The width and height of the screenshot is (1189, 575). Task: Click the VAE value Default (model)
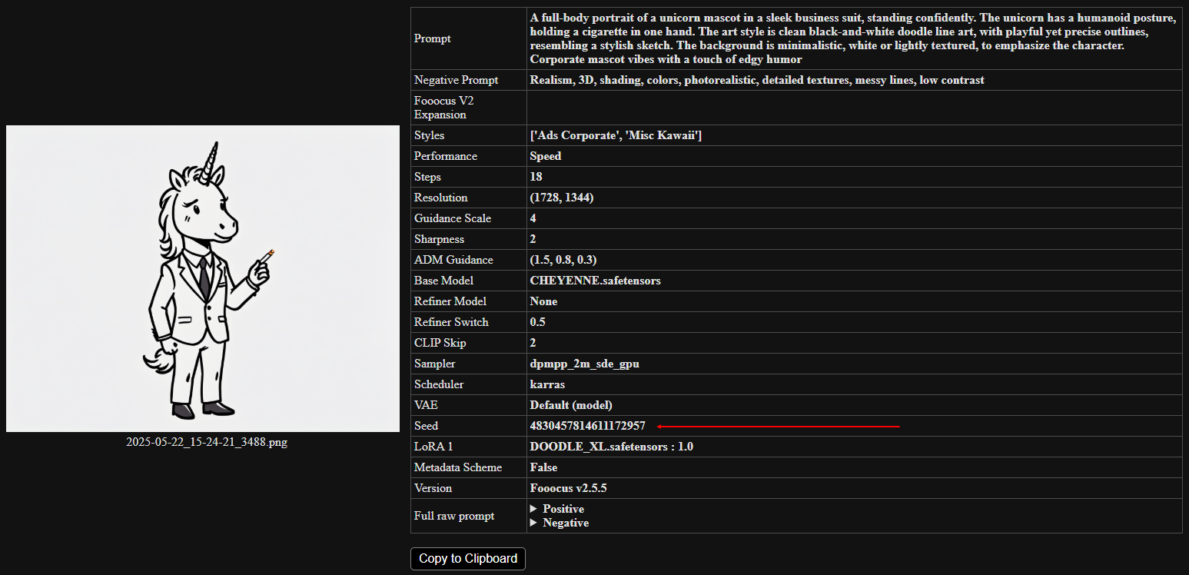tap(571, 405)
